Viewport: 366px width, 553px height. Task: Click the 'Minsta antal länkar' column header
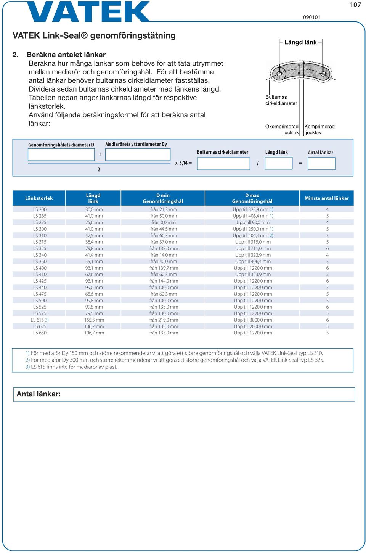327,198
